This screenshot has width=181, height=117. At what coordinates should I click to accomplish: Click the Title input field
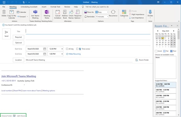pos(88,31)
